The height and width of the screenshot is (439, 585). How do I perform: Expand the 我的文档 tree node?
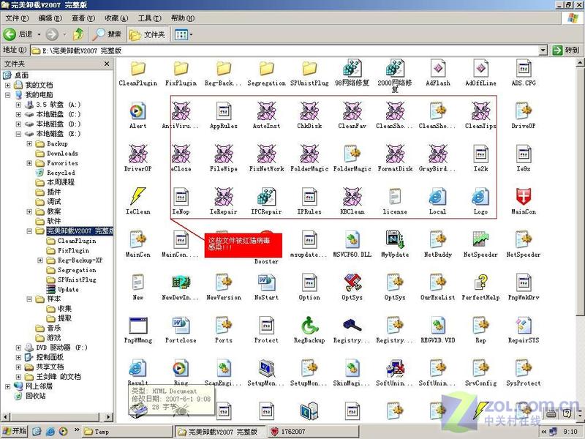tap(7, 85)
